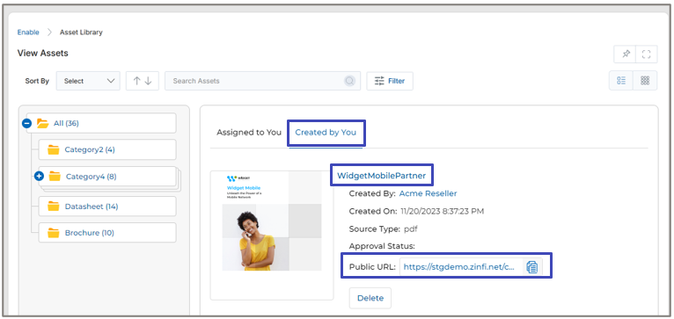Open the Filter options
Viewport: 674px width, 319px height.
pyautogui.click(x=390, y=81)
